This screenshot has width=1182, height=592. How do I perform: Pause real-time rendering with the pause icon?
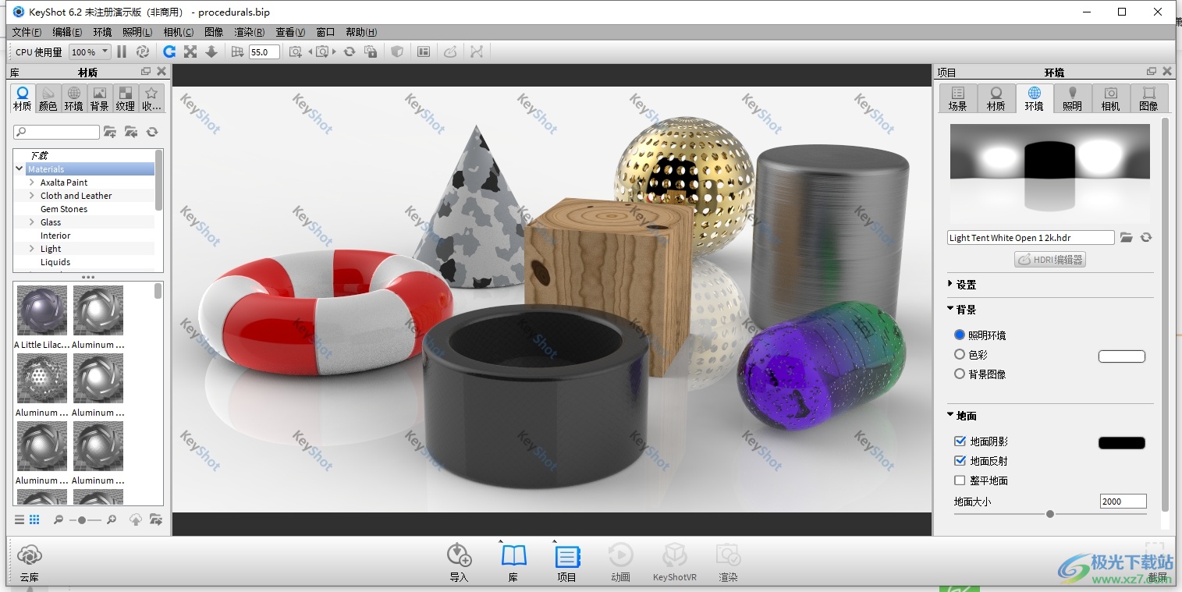tap(122, 51)
